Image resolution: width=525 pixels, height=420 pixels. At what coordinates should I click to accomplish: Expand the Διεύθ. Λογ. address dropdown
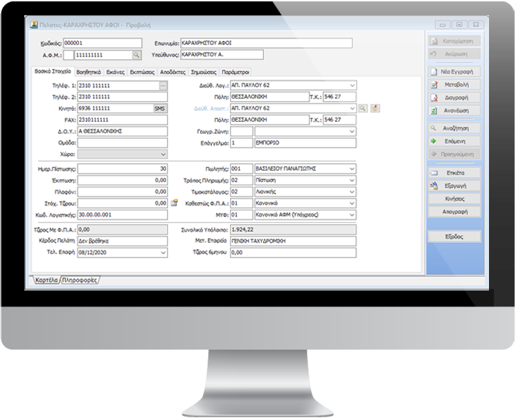353,85
